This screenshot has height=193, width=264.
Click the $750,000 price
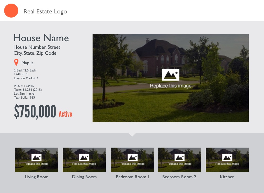point(35,112)
